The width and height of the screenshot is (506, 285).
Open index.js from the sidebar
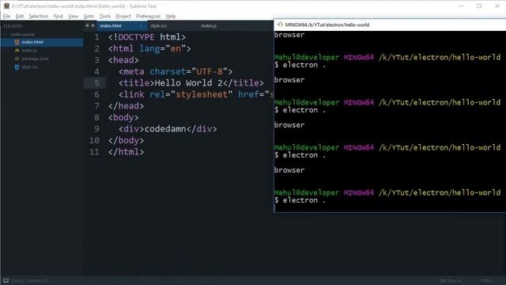tap(29, 51)
